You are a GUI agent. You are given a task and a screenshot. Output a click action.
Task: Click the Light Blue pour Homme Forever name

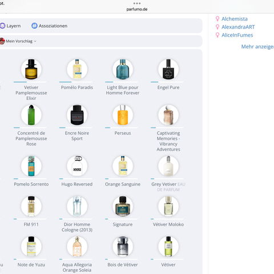pyautogui.click(x=123, y=90)
